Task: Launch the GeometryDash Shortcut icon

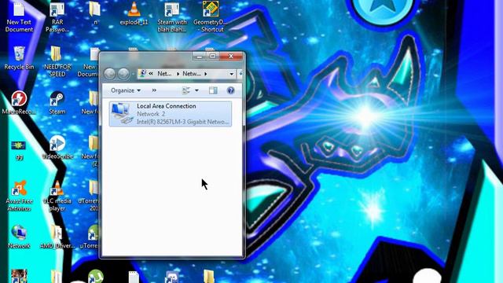Action: [211, 17]
